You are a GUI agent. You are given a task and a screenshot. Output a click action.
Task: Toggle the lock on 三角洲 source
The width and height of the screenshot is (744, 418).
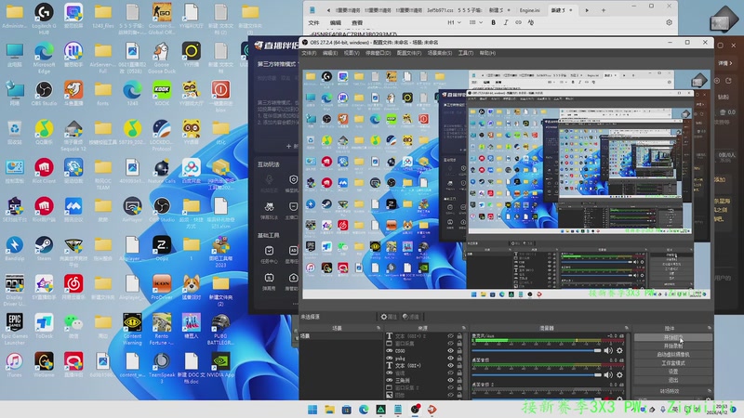click(x=459, y=380)
